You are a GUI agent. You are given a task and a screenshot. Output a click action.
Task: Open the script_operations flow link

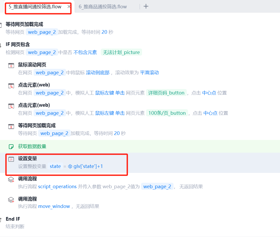point(57,186)
